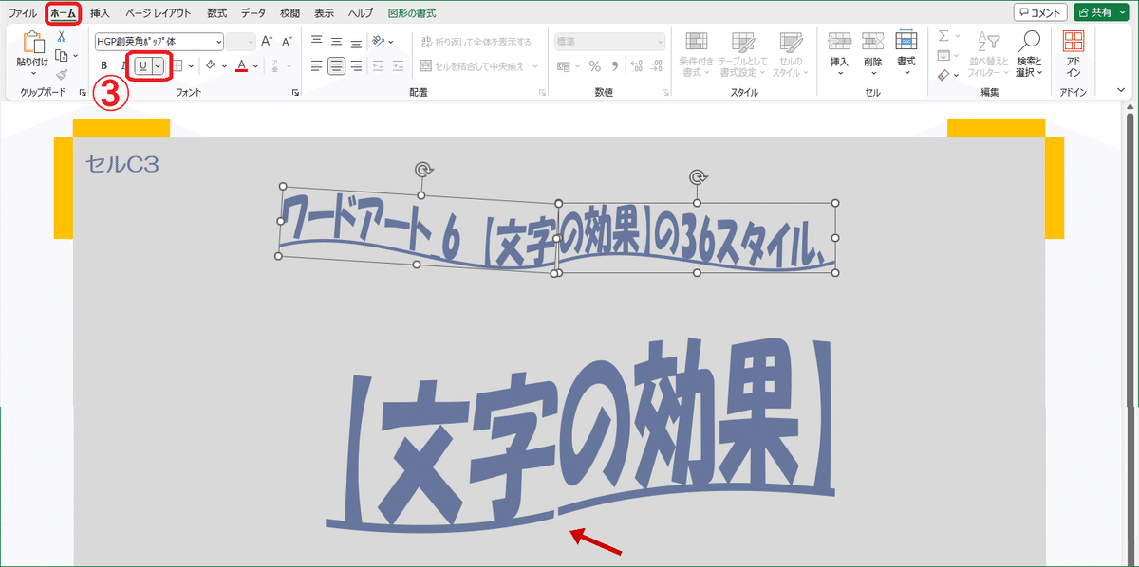Click the Share (共有) button
This screenshot has height=567, width=1139.
(1102, 12)
